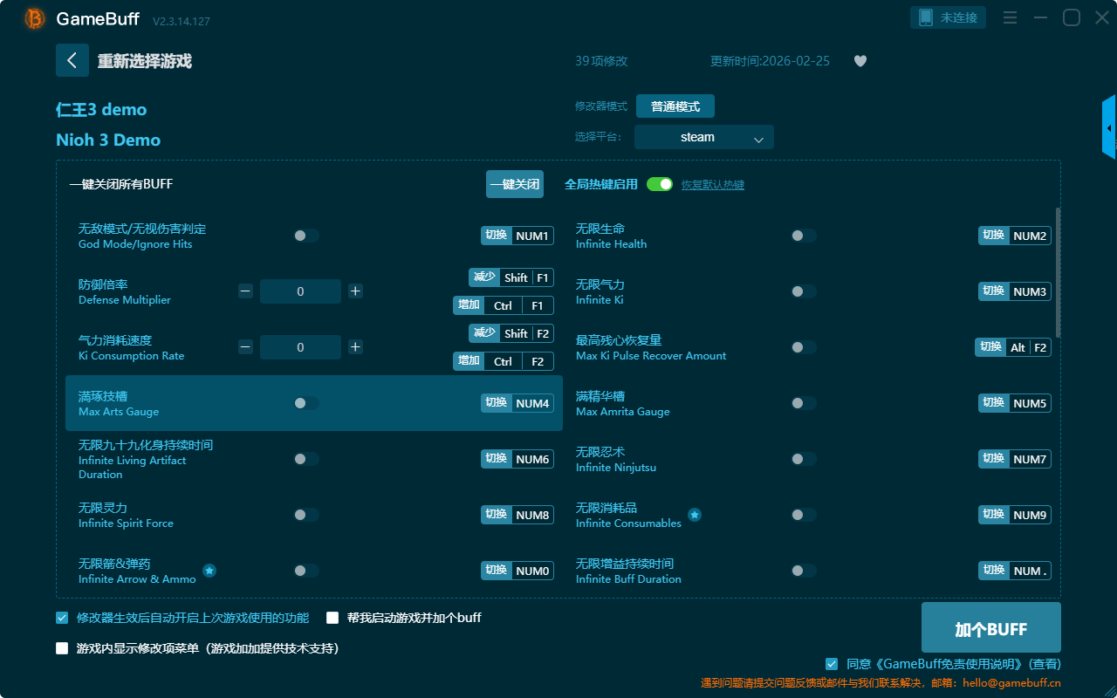This screenshot has width=1117, height=698.
Task: Expand the right-side blue panel arrow
Action: [x=1109, y=128]
